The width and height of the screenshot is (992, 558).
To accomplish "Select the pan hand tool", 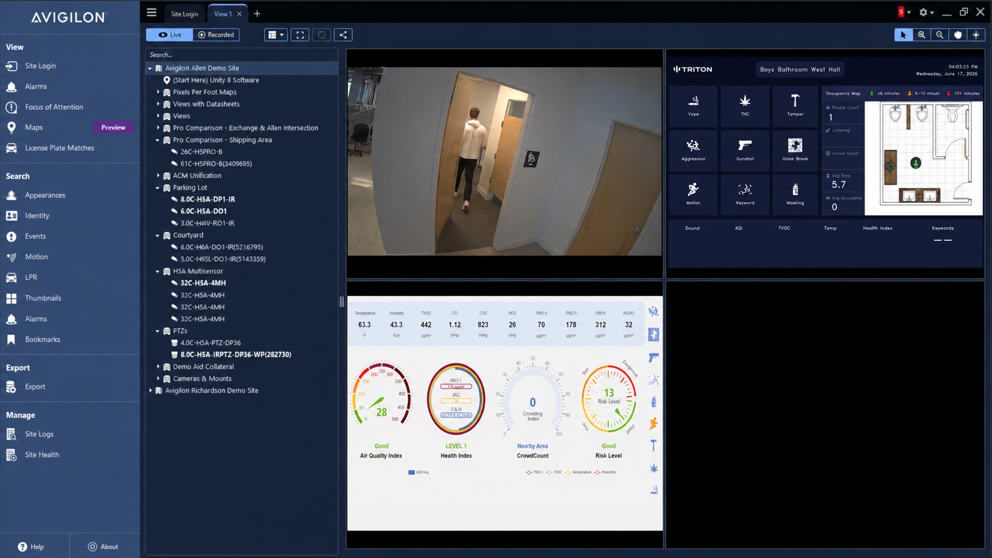I will pos(958,35).
